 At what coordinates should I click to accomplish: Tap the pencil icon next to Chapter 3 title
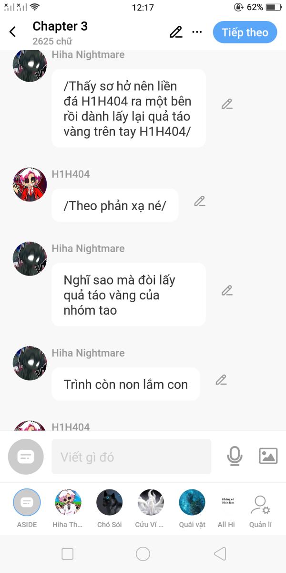coord(176,32)
